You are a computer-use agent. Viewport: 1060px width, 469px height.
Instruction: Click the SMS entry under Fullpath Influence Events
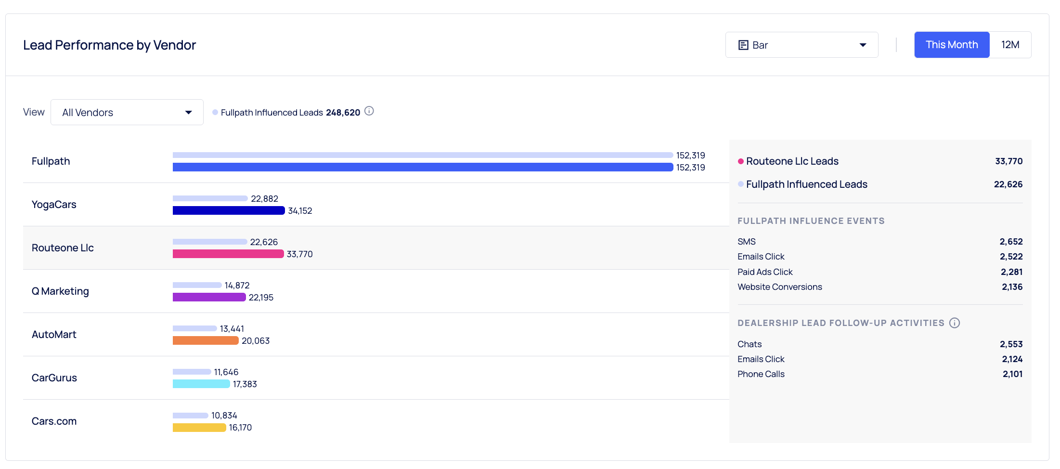[746, 241]
